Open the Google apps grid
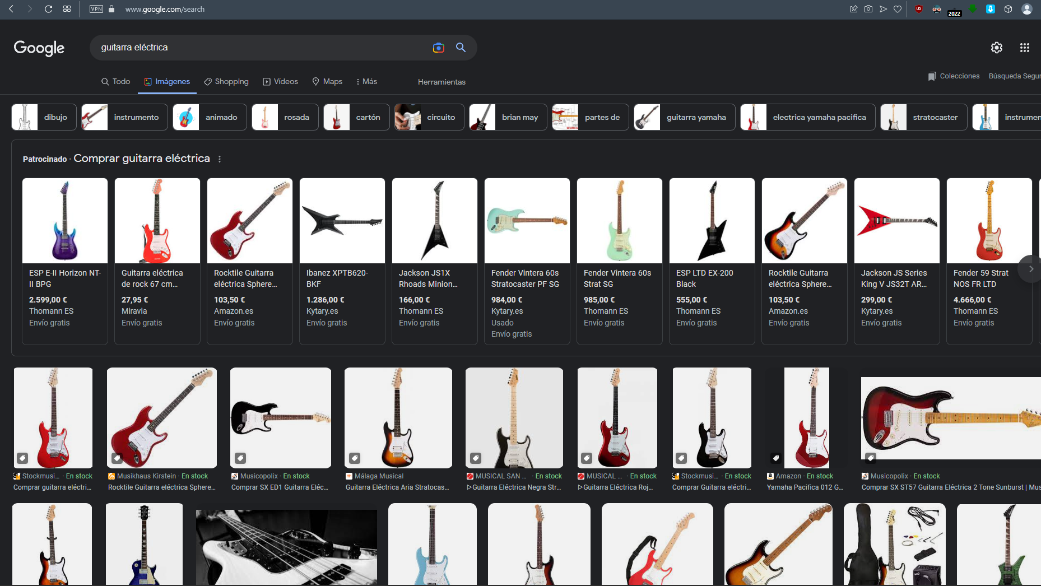Image resolution: width=1041 pixels, height=586 pixels. point(1025,48)
